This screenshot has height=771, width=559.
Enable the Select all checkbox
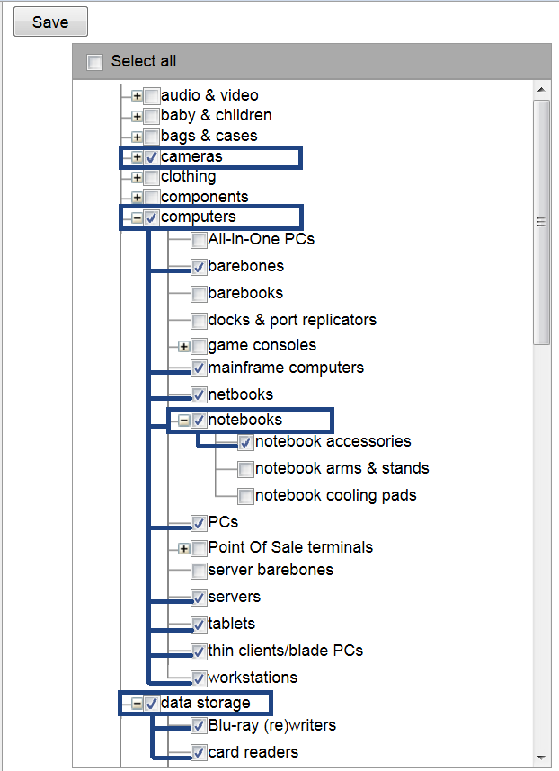pos(95,62)
